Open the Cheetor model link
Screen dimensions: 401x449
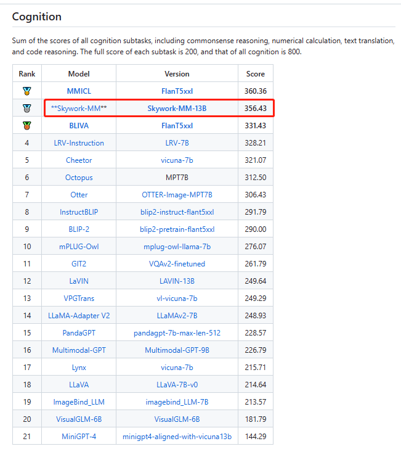(x=79, y=160)
